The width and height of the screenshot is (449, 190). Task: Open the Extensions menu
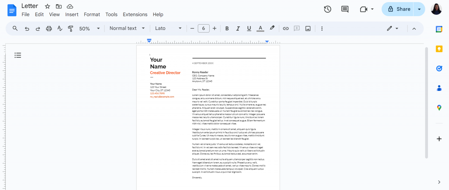[135, 14]
